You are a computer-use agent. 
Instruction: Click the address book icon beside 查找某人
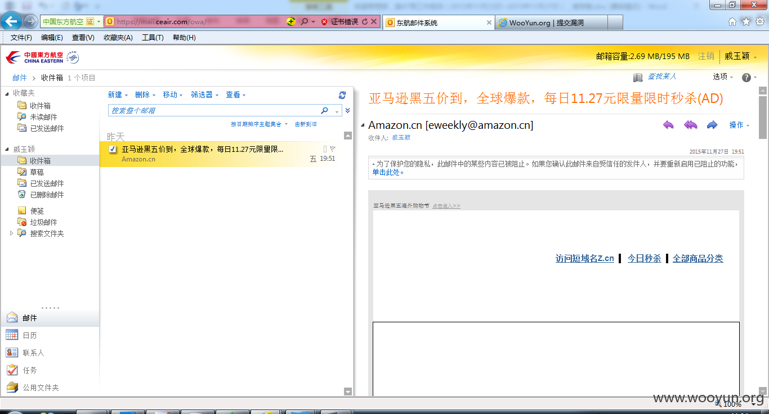638,77
